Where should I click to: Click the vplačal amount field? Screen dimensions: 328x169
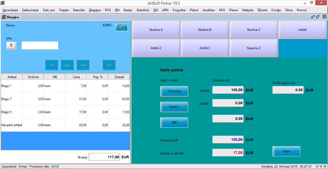tap(228, 90)
